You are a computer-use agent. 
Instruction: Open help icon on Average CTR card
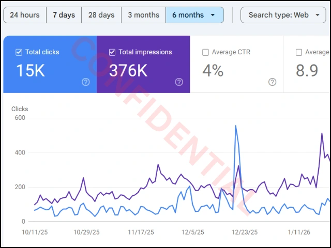pyautogui.click(x=272, y=82)
